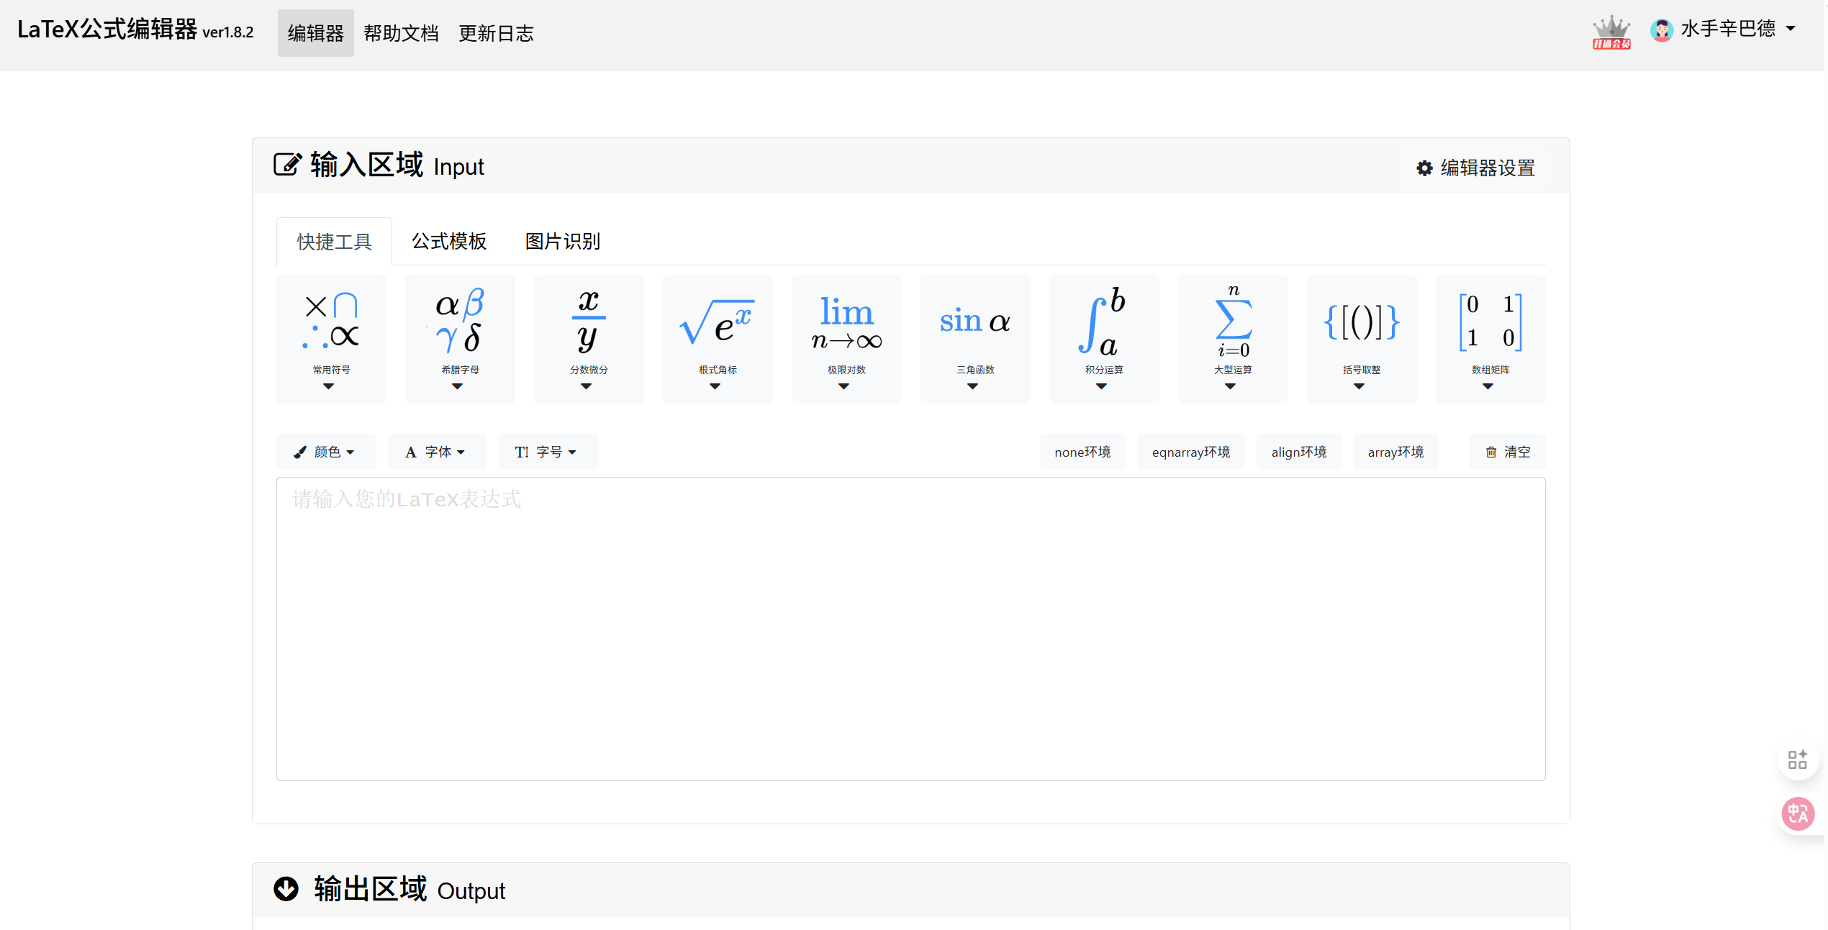Open the large operators (大型运算) tool
Screen dimensions: 1828x930
(x=1233, y=338)
